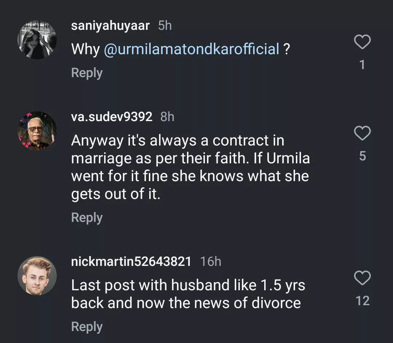Tap the 5h timestamp on saniyahuyaar's comment
The width and height of the screenshot is (393, 343).
coord(165,26)
